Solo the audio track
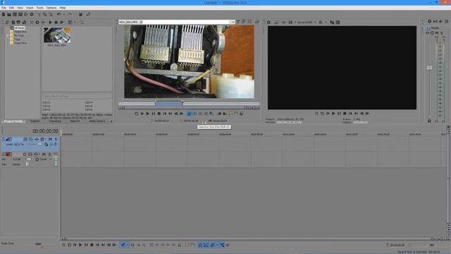 pyautogui.click(x=49, y=155)
